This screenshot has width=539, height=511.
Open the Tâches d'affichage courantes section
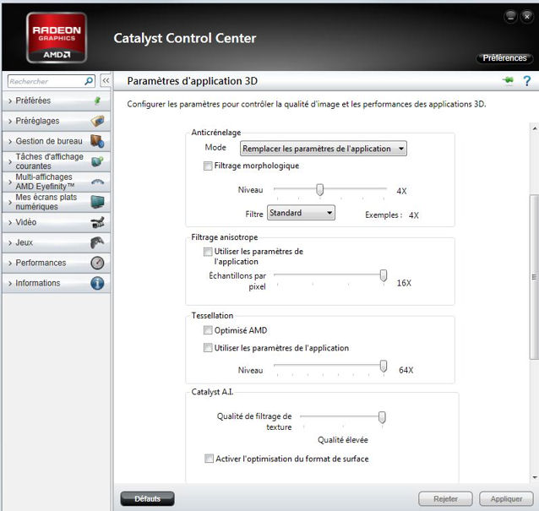(x=56, y=161)
